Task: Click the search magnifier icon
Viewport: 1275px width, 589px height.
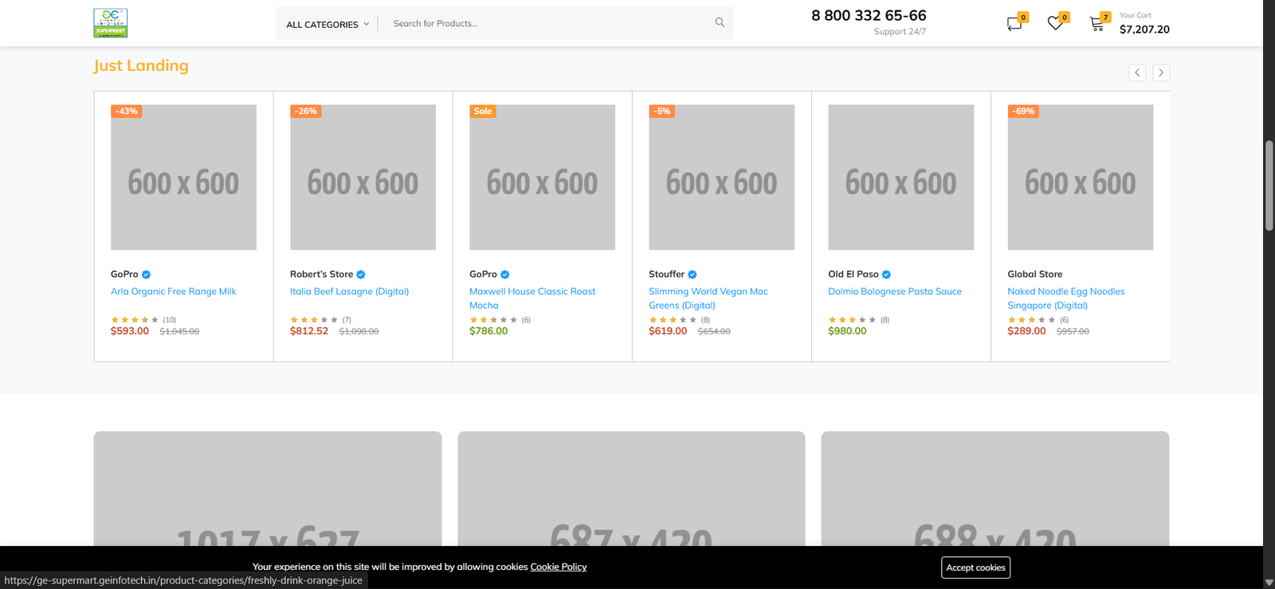Action: pos(720,23)
